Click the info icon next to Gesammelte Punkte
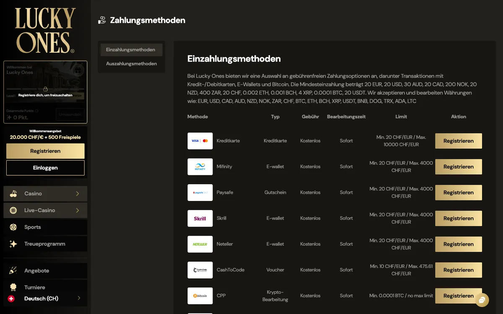This screenshot has width=503, height=314. 37,111
